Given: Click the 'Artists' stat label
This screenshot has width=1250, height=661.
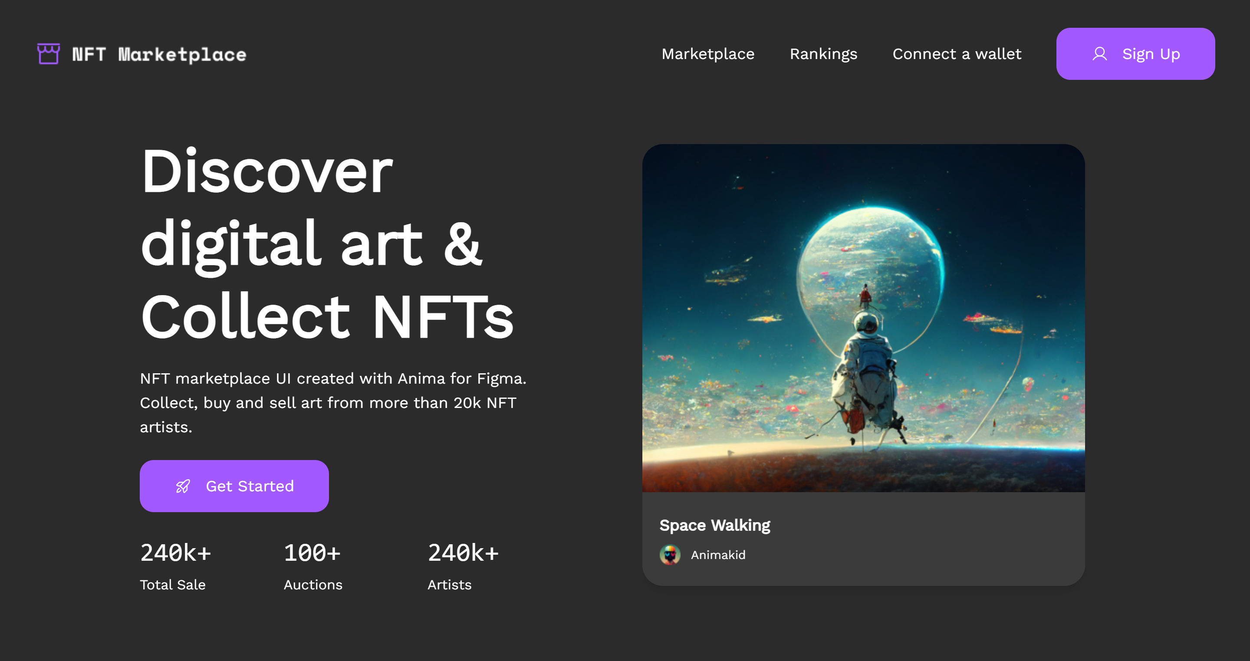Looking at the screenshot, I should point(449,585).
